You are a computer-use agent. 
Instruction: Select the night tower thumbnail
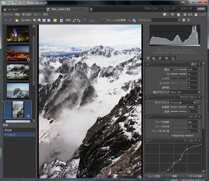pyautogui.click(x=18, y=34)
